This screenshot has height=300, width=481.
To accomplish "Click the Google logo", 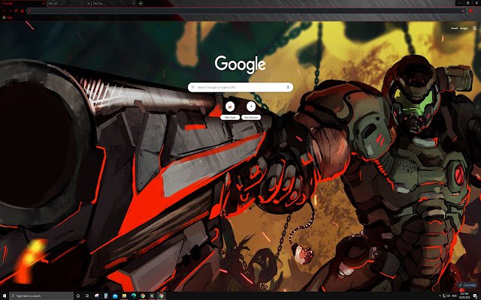I will click(240, 64).
